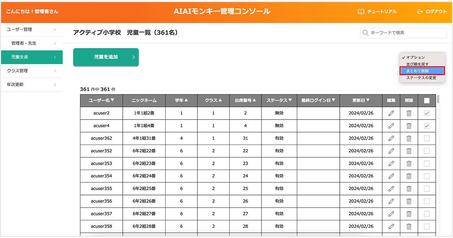Click the logout icon in header
The image size is (453, 238).
pyautogui.click(x=420, y=12)
